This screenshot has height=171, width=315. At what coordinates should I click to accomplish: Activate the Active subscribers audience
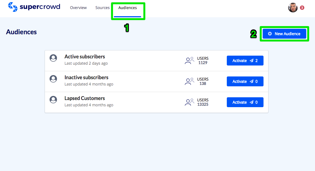click(245, 61)
